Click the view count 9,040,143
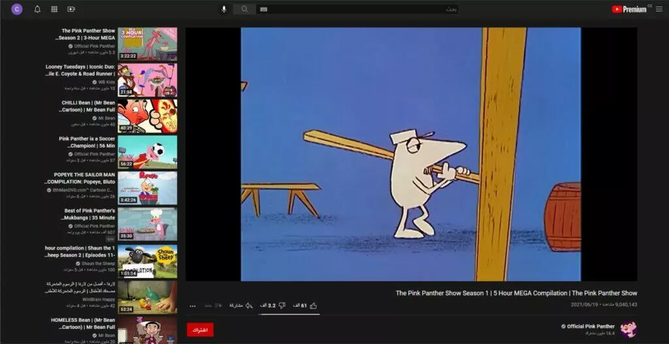The image size is (669, 344). point(627,305)
